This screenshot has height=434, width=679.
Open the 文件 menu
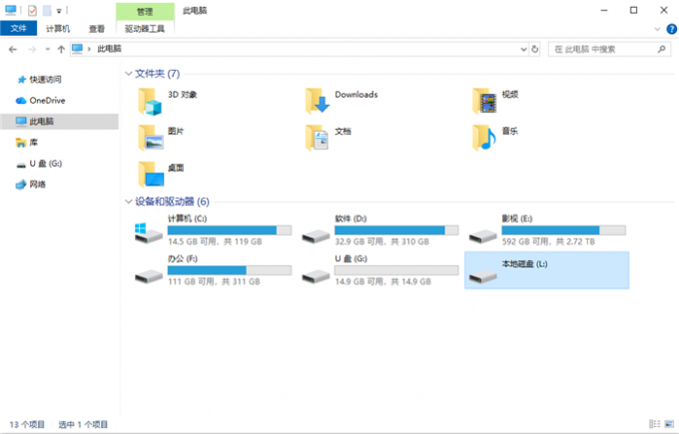(18, 29)
